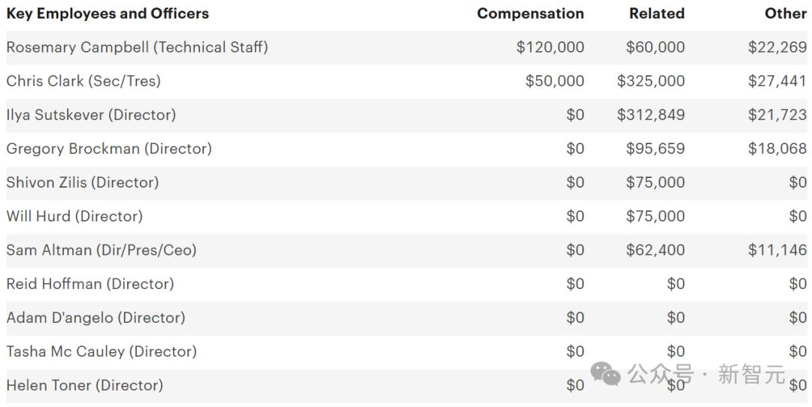Open the Chris Clark (Sec/Tres) entry

[x=83, y=81]
